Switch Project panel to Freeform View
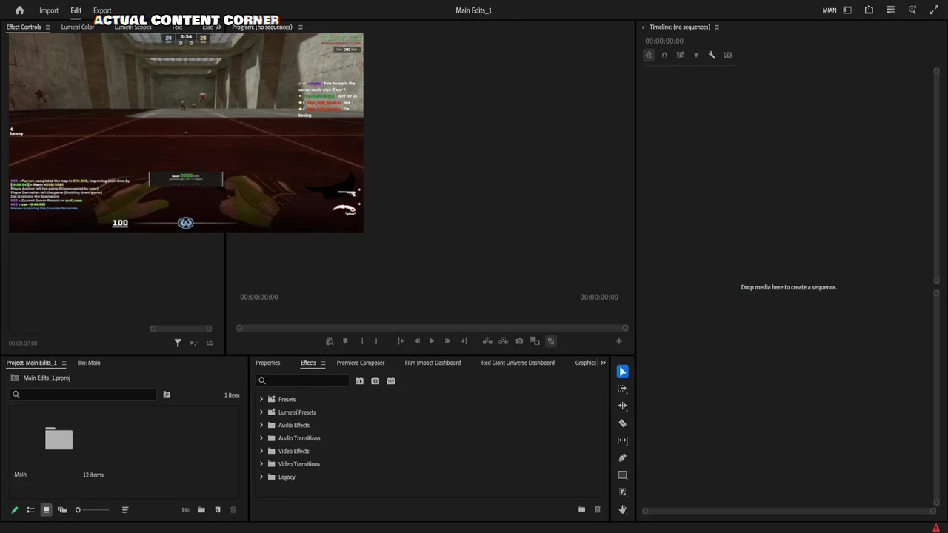 tap(62, 509)
